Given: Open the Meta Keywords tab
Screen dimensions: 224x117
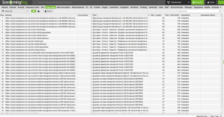Looking at the screenshot, I should [78, 7].
